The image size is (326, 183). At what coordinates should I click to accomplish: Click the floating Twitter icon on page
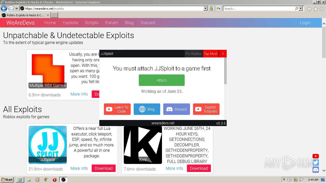(x=316, y=163)
